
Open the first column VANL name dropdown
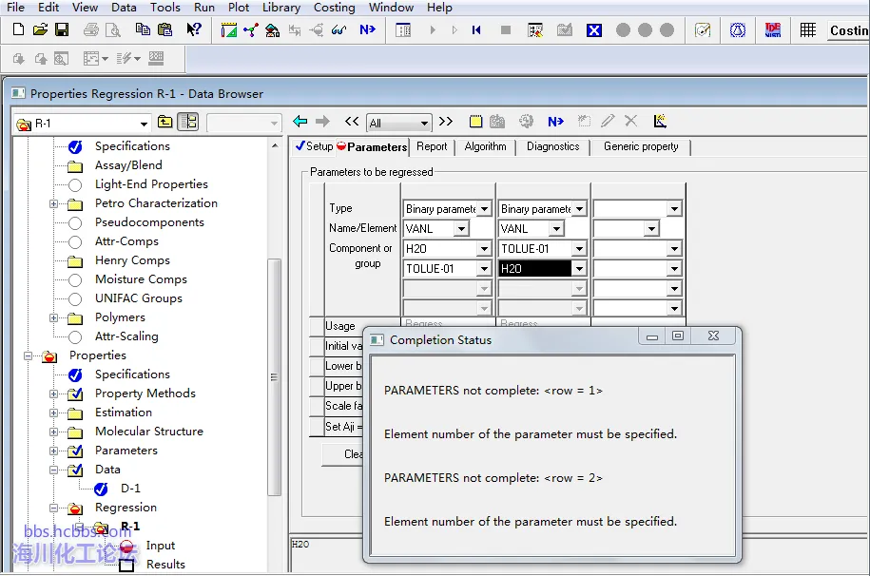pos(461,229)
